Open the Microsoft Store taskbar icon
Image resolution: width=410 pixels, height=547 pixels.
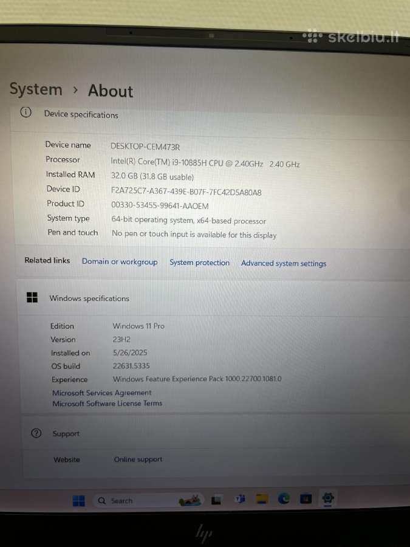[x=306, y=499]
